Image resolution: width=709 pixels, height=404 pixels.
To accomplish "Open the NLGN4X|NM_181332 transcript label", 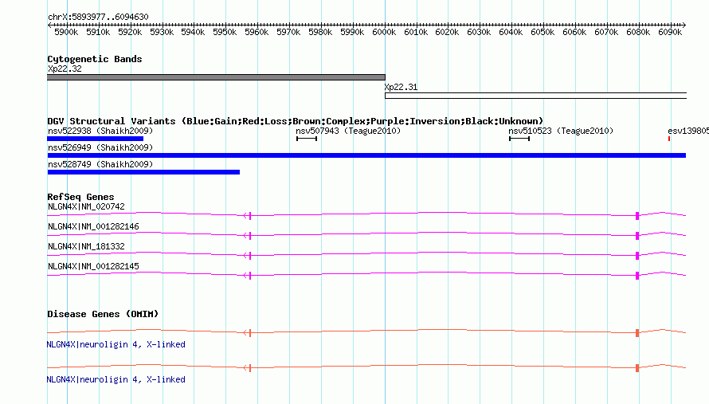I will point(86,246).
